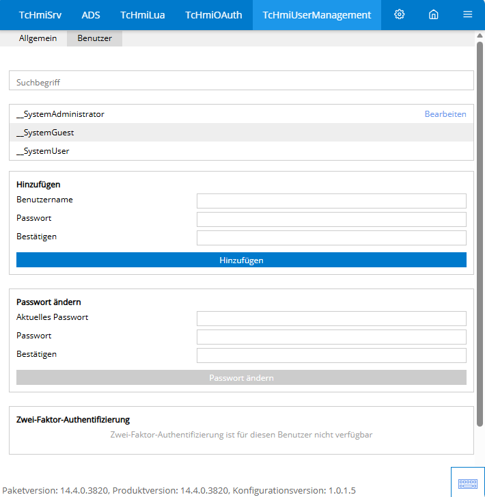Click Bestätigen field under Hinzufügen
Screen dimensions: 485x497
(331, 237)
